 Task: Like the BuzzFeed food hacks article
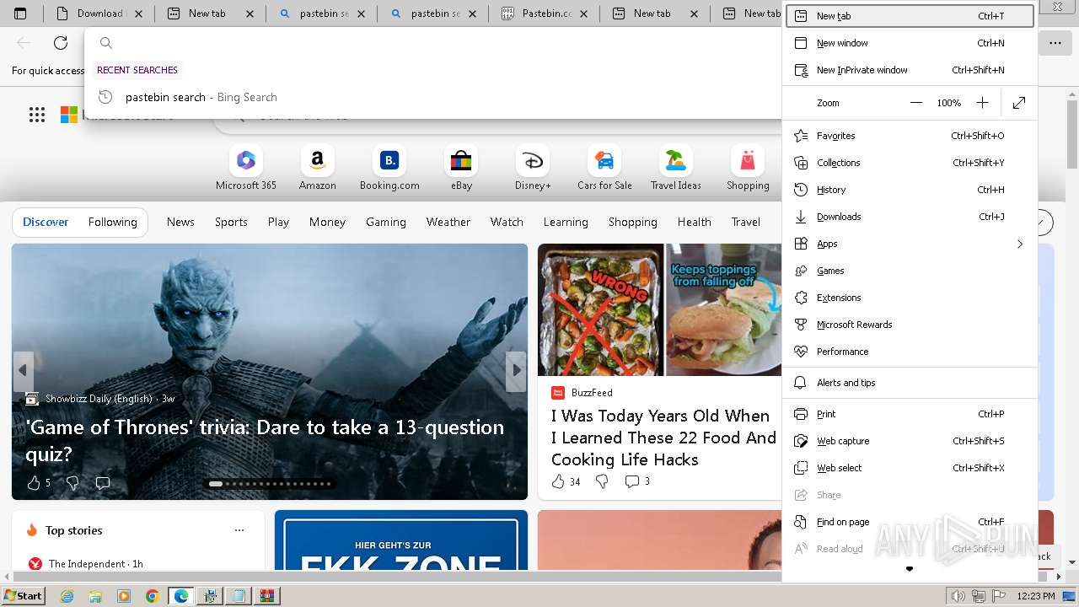pyautogui.click(x=558, y=481)
